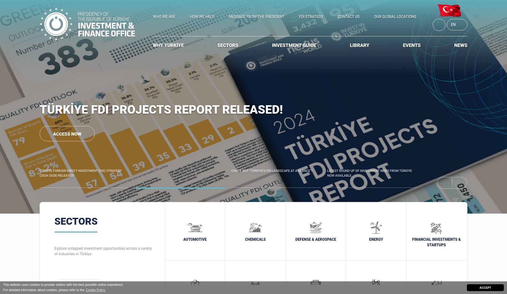Open the Investment Guide menu
The height and width of the screenshot is (294, 507).
[x=294, y=45]
